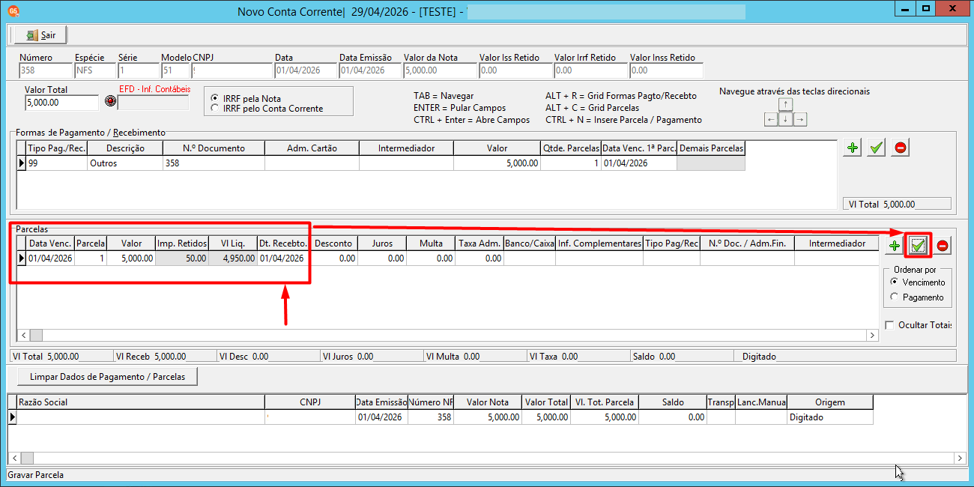This screenshot has height=487, width=974.
Task: Delete the parcela with red minus
Action: (x=943, y=245)
